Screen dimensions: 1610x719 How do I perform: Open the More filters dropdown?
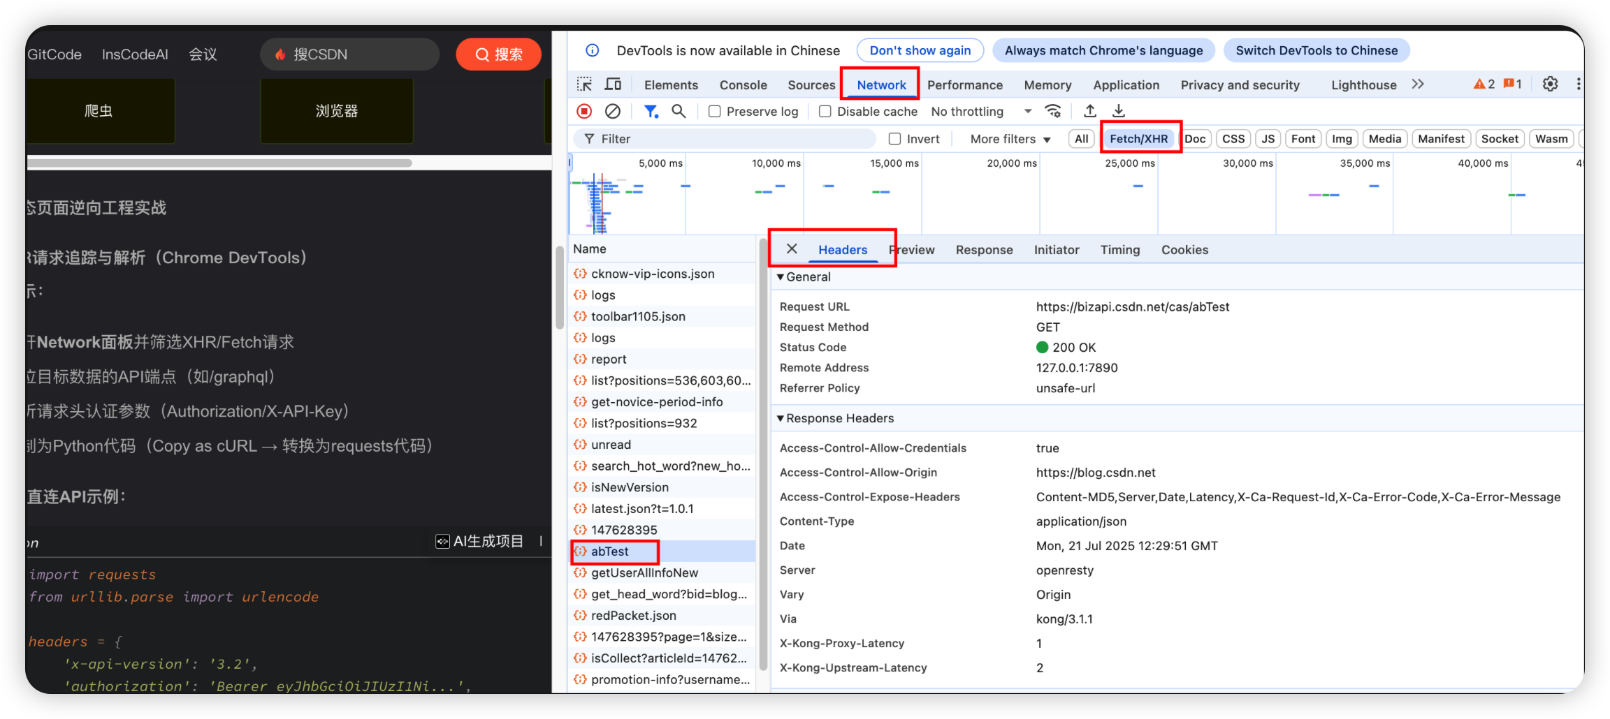tap(1010, 139)
